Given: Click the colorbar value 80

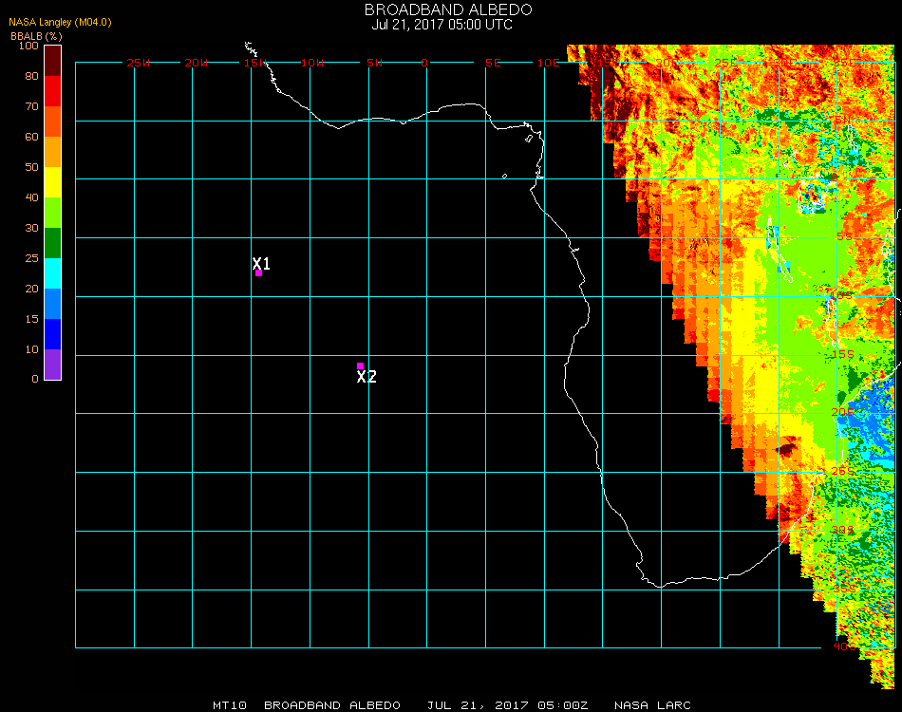Looking at the screenshot, I should point(31,76).
